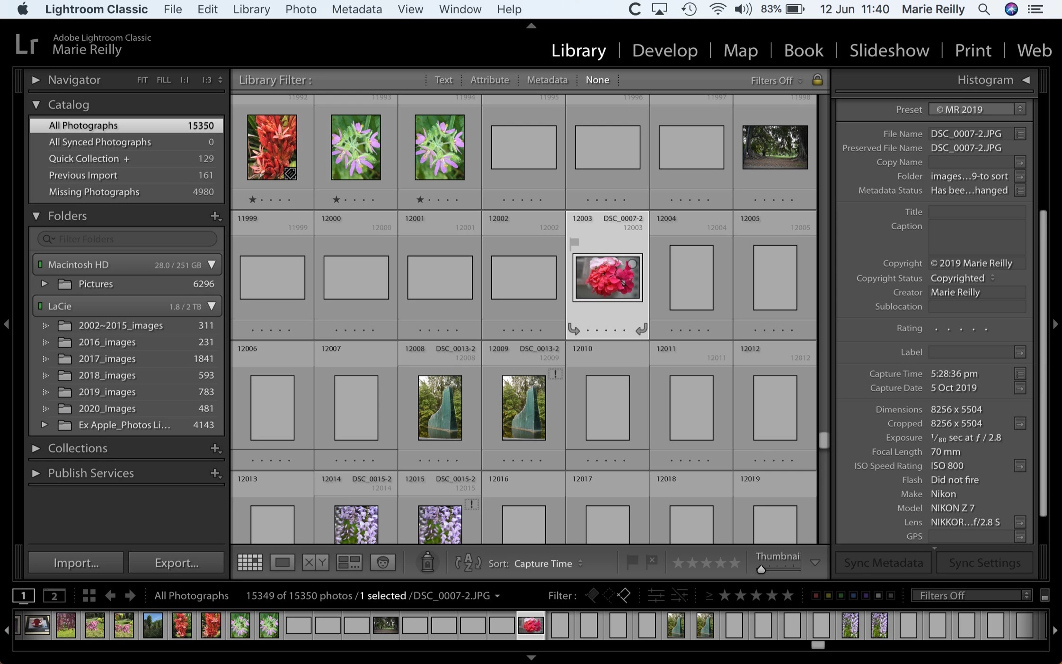Open Survey view icon
Viewport: 1062px width, 664px height.
coord(349,563)
